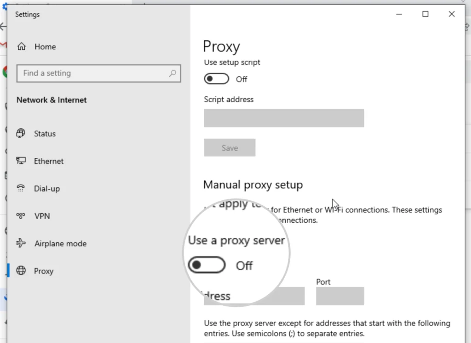Click the proxy Address input field
471x343 pixels.
(x=254, y=296)
